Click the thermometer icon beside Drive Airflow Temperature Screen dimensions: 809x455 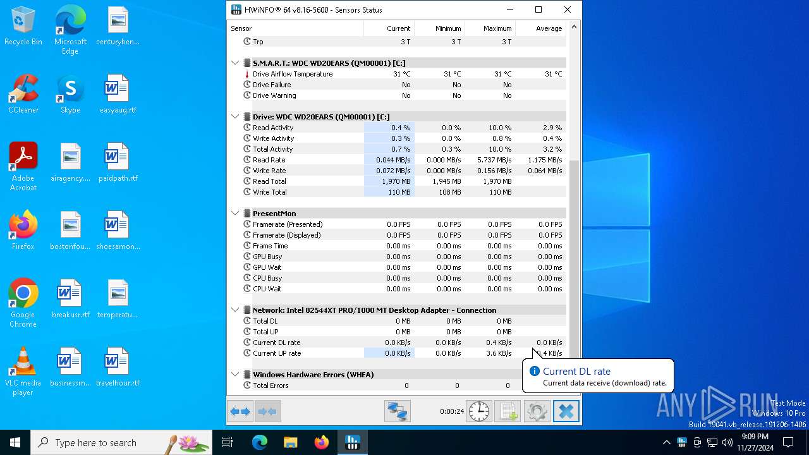[247, 74]
